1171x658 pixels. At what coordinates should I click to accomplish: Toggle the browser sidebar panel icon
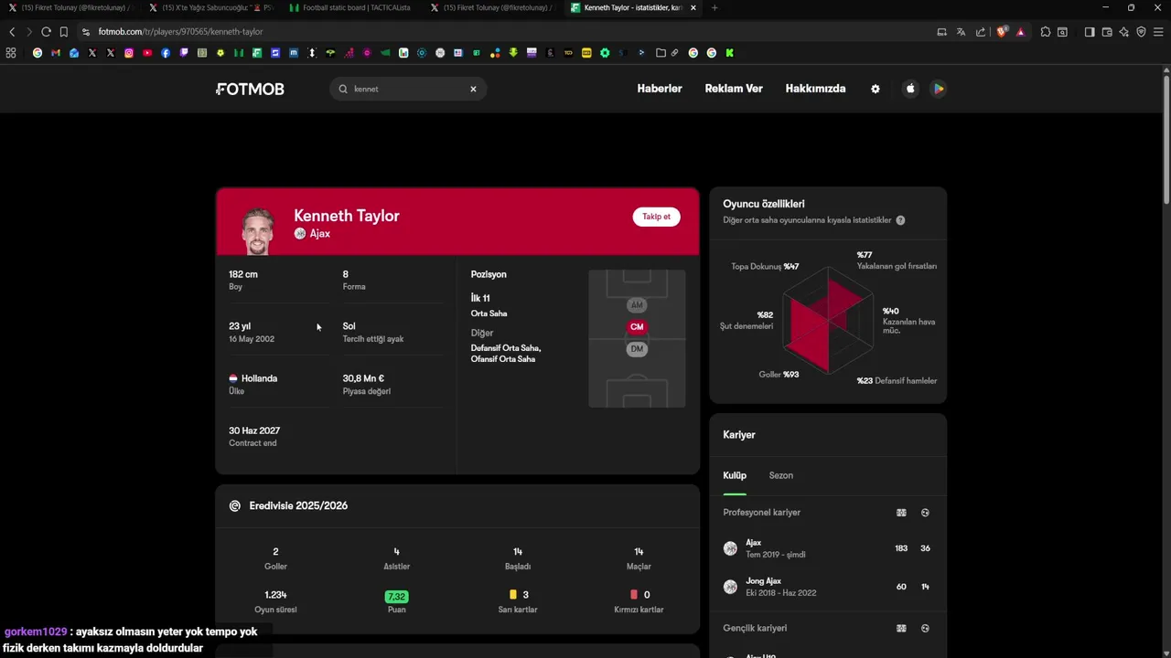point(1090,32)
